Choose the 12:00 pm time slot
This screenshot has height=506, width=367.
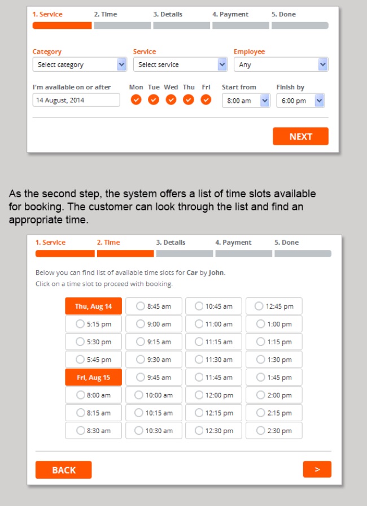(x=213, y=395)
